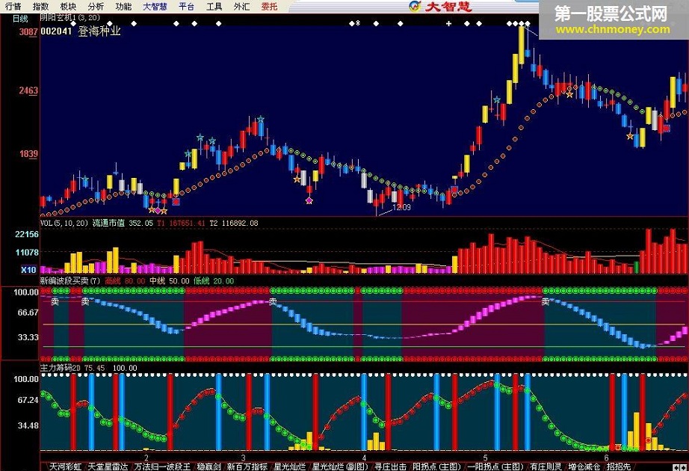Open the 板块 menu
Screen dimensions: 689x471
click(68, 6)
